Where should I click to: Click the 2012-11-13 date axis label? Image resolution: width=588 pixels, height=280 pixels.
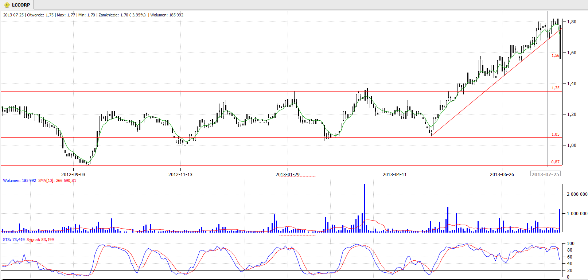(180, 174)
